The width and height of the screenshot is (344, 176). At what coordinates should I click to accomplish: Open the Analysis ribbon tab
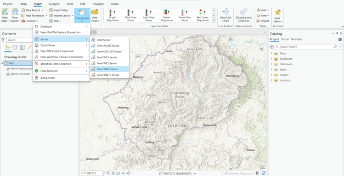click(54, 4)
